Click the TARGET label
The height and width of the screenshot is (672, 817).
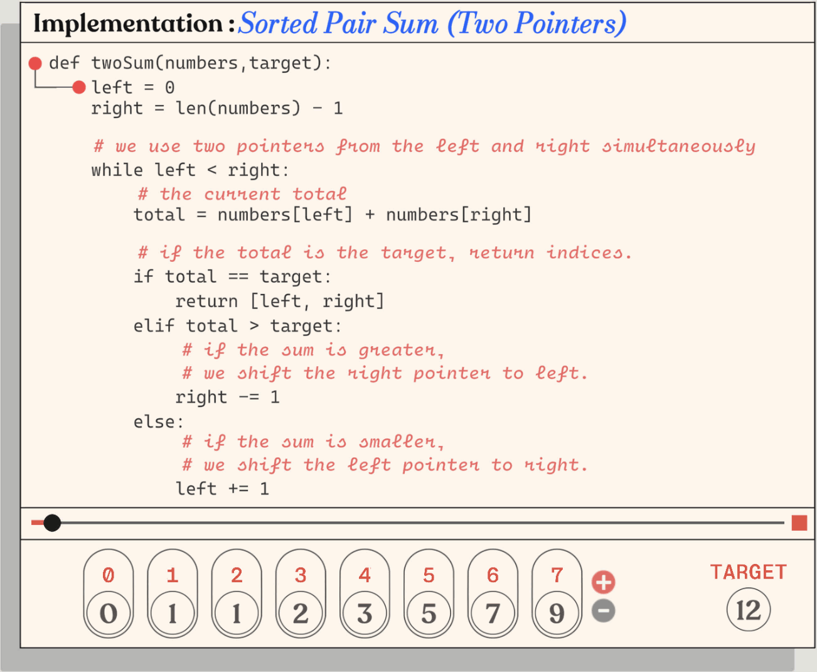[x=748, y=572]
